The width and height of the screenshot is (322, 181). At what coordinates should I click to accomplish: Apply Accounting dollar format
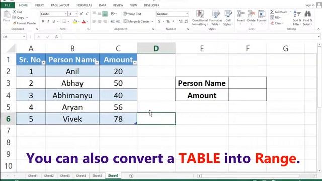pos(159,21)
